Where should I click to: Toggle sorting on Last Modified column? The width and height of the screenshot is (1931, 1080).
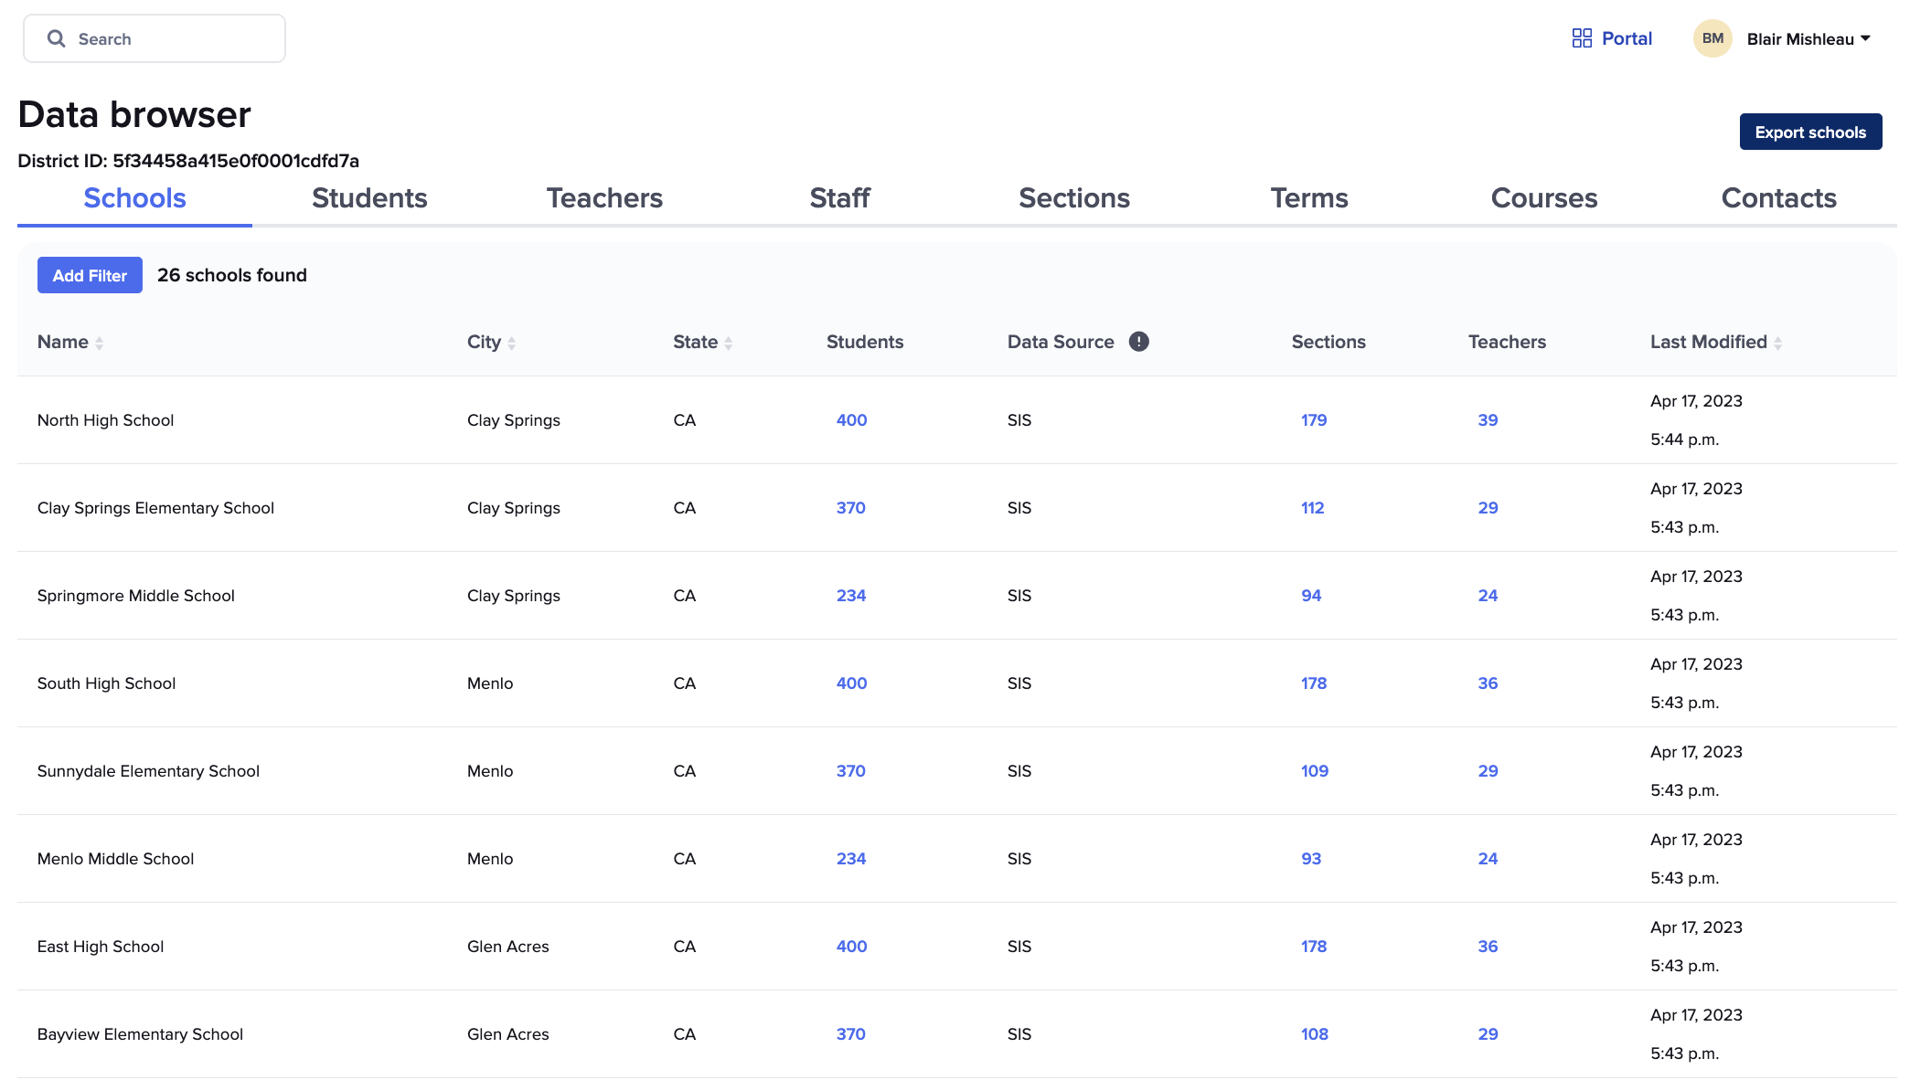coord(1777,342)
